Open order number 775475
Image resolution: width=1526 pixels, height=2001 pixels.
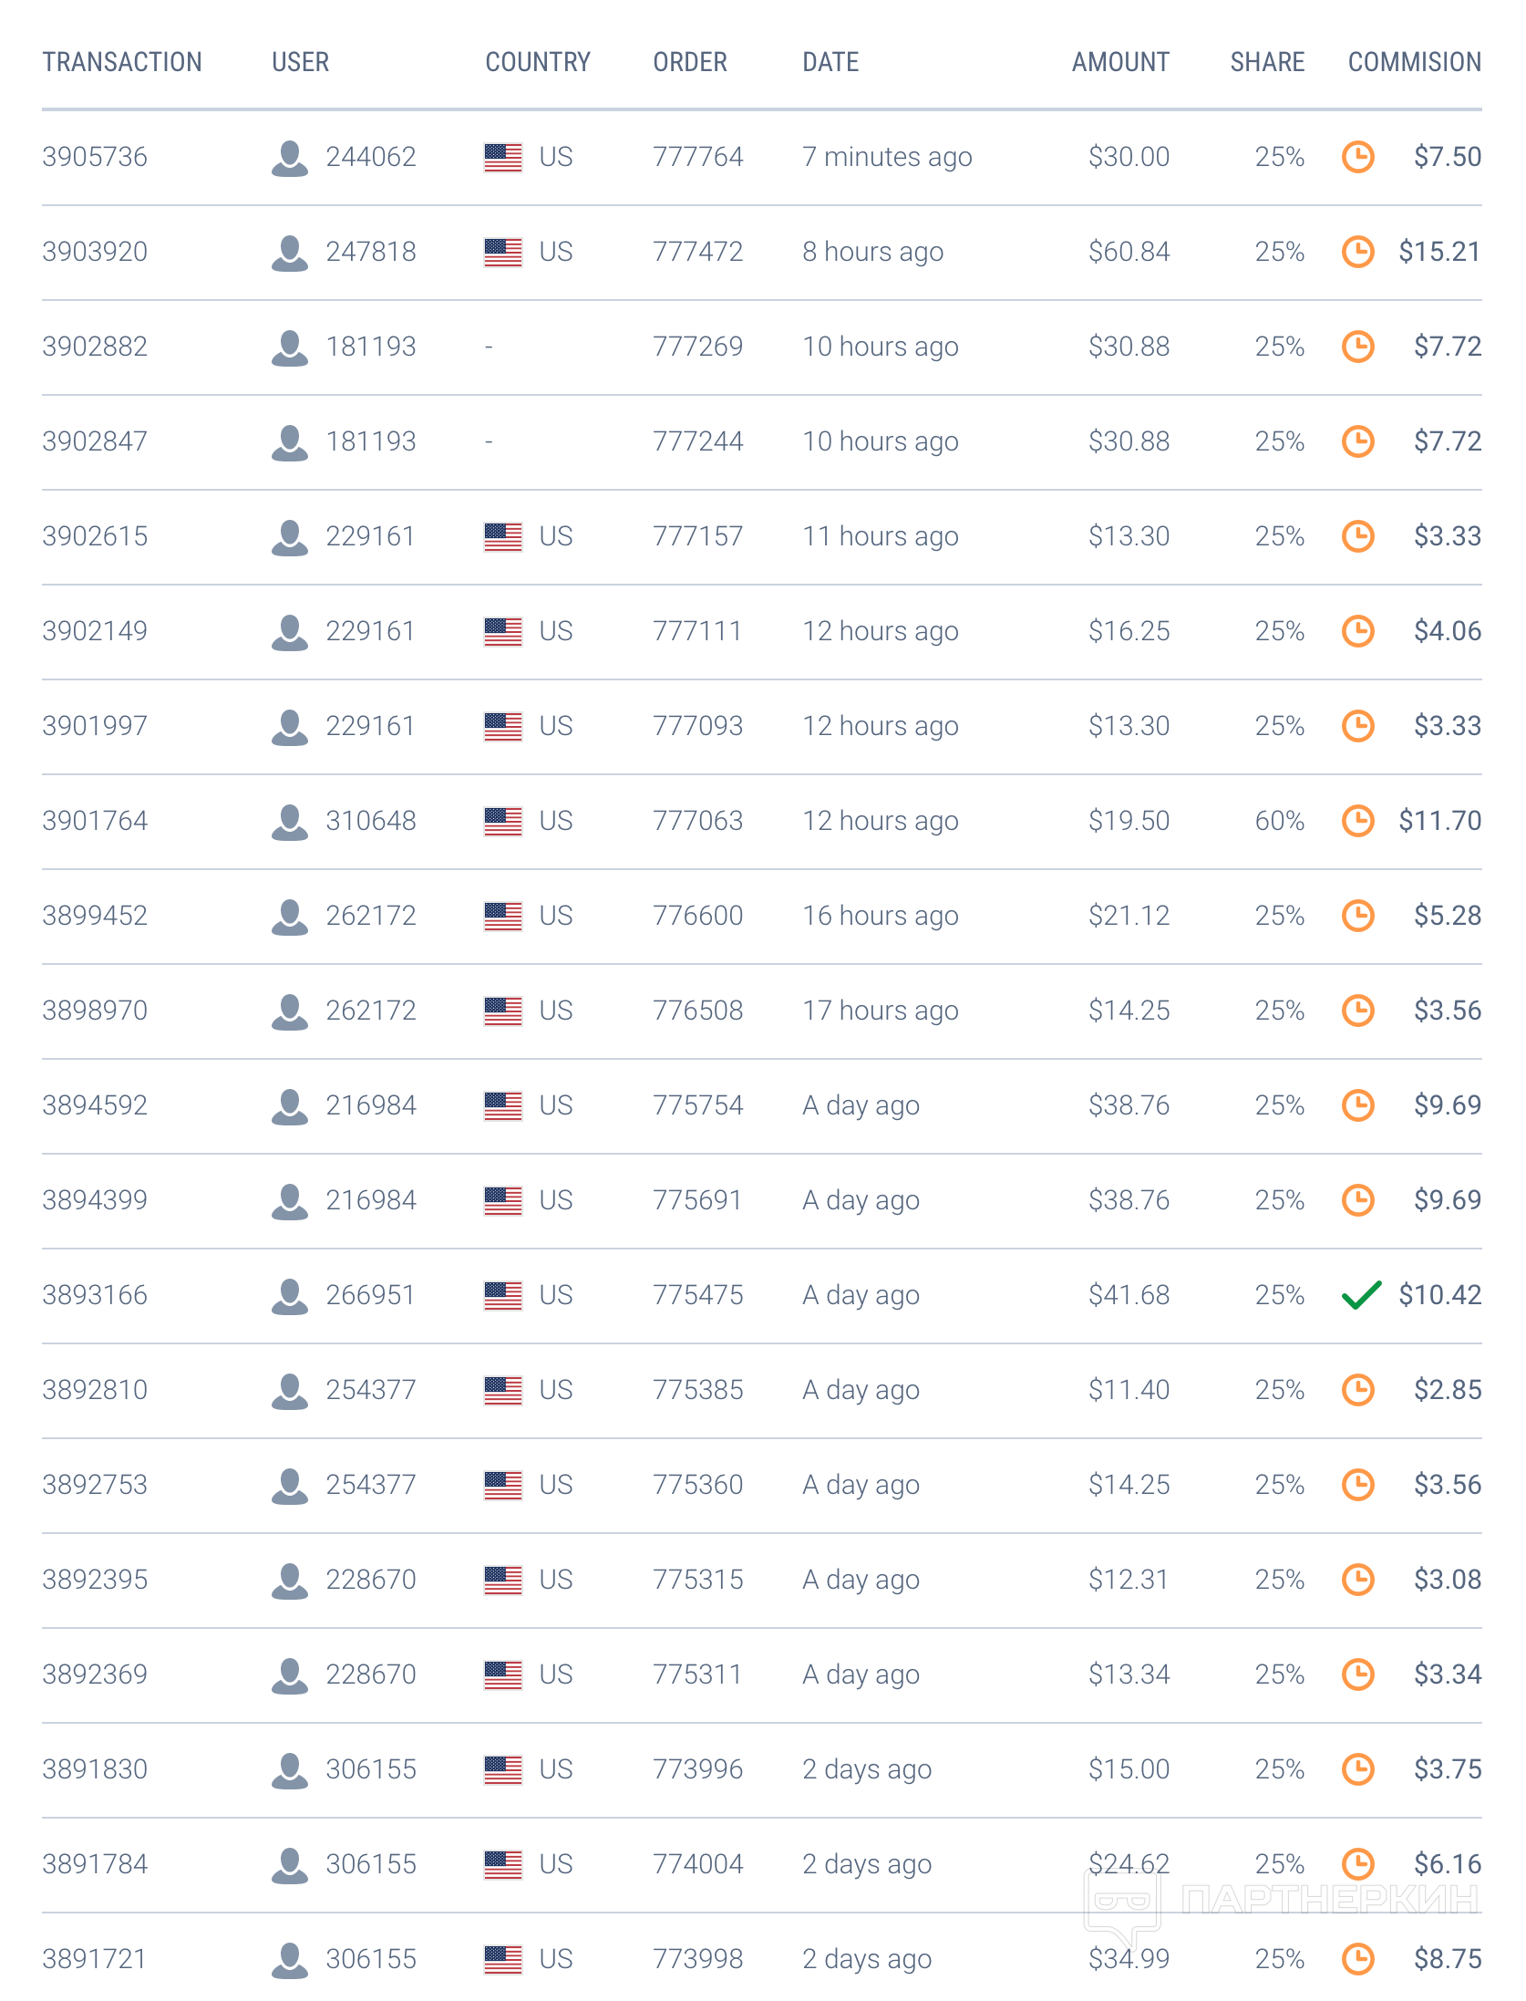tap(698, 1295)
